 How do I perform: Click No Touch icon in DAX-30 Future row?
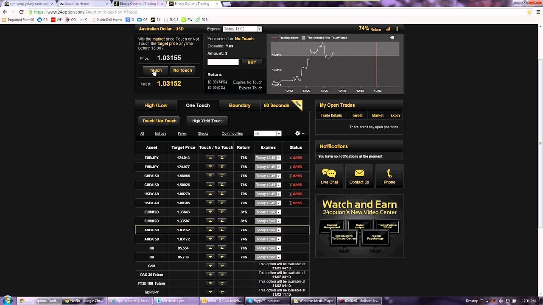coord(222,274)
